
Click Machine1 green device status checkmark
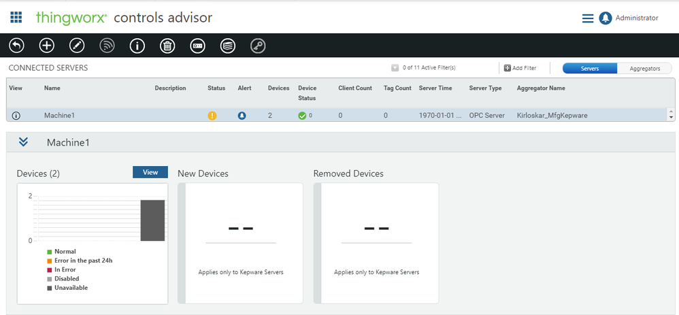302,116
